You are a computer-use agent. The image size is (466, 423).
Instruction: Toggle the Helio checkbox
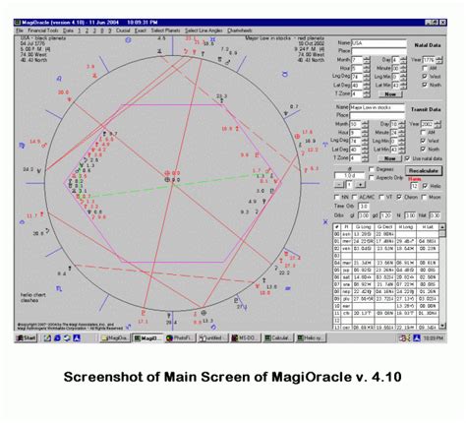click(425, 186)
